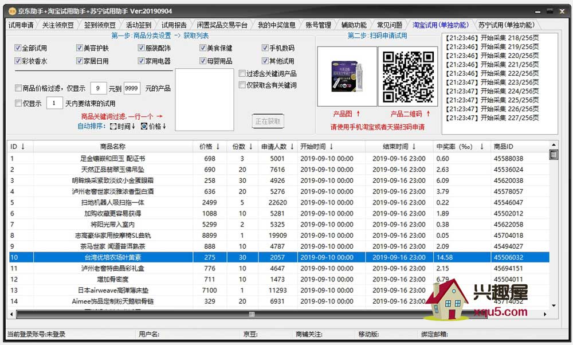Open 苏宁试用(单独功能) tab

[506, 25]
